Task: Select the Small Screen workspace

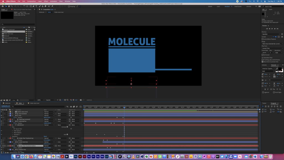Action: pos(238,6)
